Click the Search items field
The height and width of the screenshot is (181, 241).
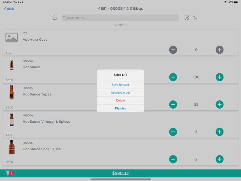point(120,18)
